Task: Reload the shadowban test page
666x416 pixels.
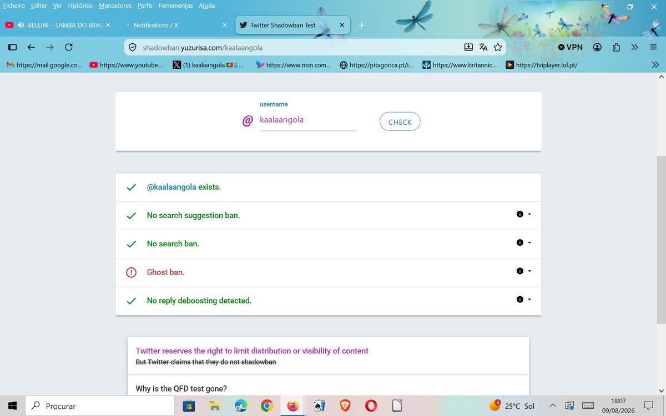Action: (68, 47)
